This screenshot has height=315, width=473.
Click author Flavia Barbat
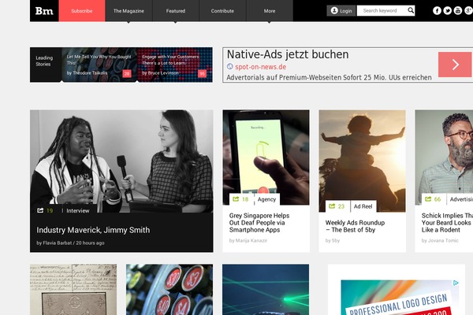(58, 243)
